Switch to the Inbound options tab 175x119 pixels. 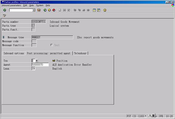point(14,53)
